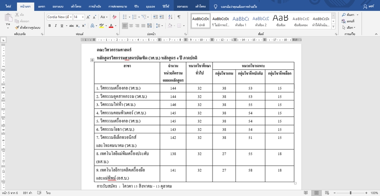This screenshot has width=380, height=196.
Task: Click Share 'แชร์' button
Action: (x=369, y=7)
